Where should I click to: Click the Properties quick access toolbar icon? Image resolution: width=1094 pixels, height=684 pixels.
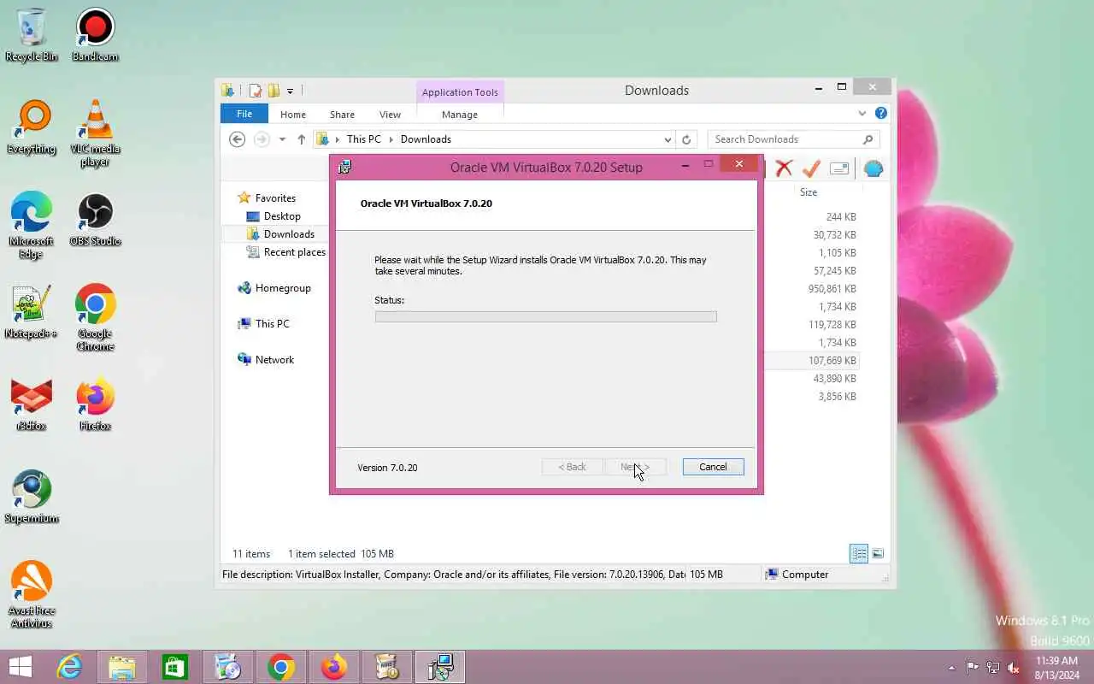[255, 91]
